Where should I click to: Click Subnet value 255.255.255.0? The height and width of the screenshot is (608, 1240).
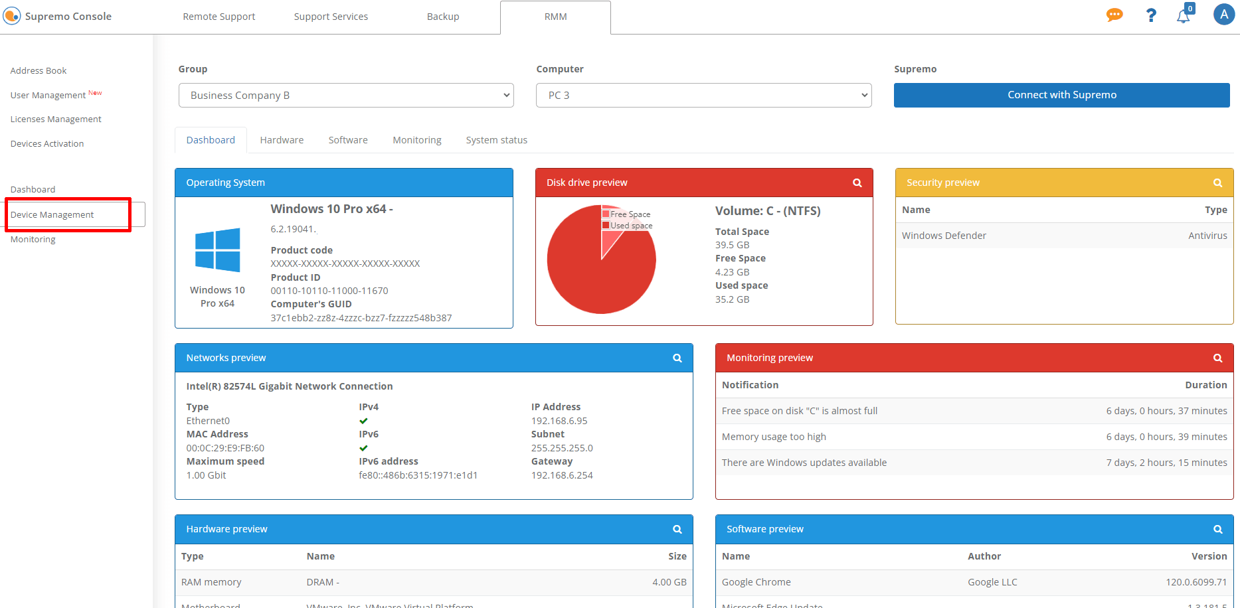tap(562, 448)
